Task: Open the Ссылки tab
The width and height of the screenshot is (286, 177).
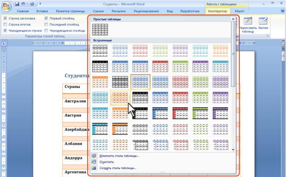Action: click(98, 11)
